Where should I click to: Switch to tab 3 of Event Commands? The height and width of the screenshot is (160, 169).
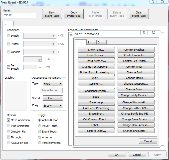[x=102, y=42]
